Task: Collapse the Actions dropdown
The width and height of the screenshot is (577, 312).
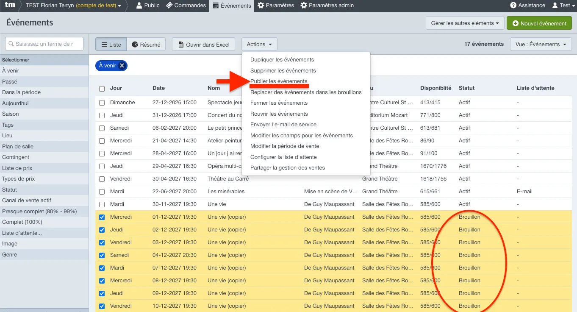Action: [259, 45]
